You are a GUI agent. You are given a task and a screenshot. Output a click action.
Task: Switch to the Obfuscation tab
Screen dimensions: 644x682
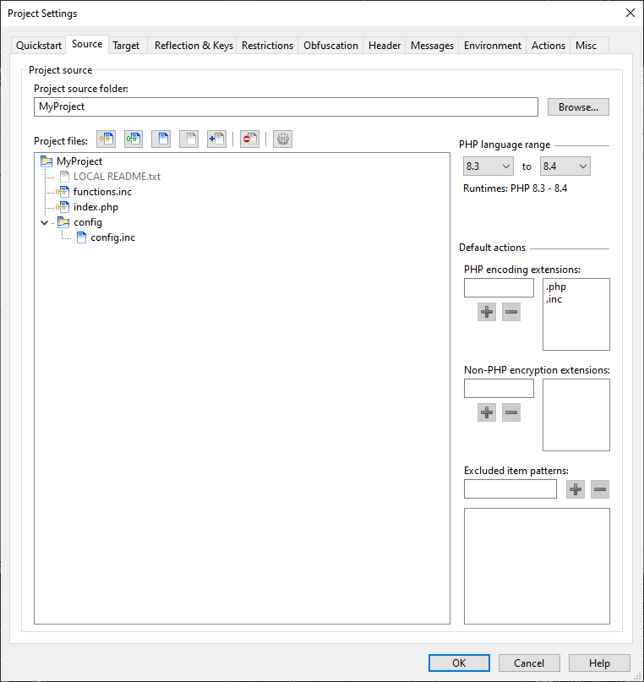click(x=330, y=46)
